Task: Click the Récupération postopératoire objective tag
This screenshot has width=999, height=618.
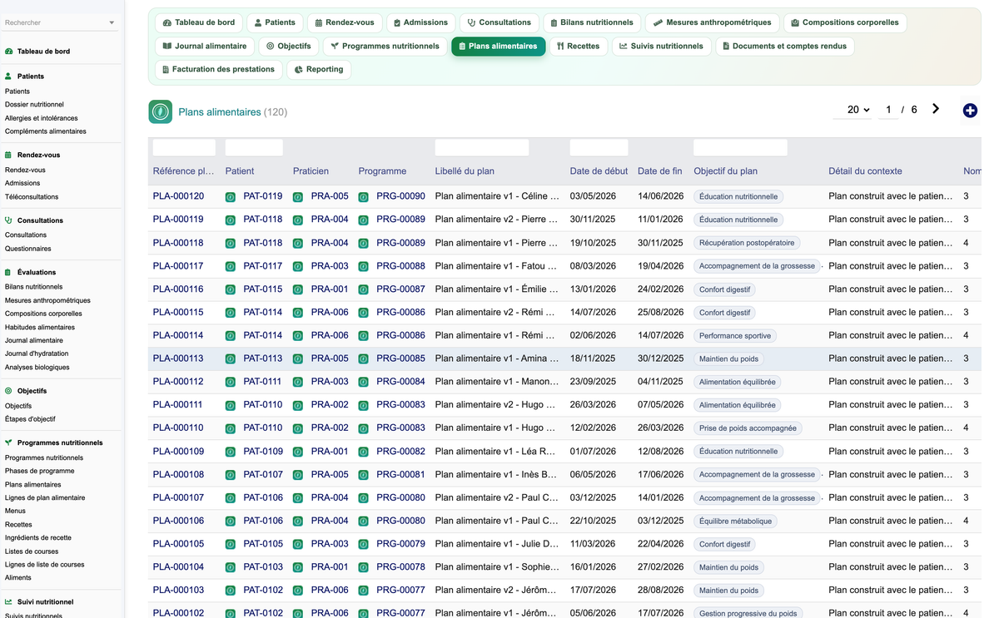Action: (x=747, y=244)
